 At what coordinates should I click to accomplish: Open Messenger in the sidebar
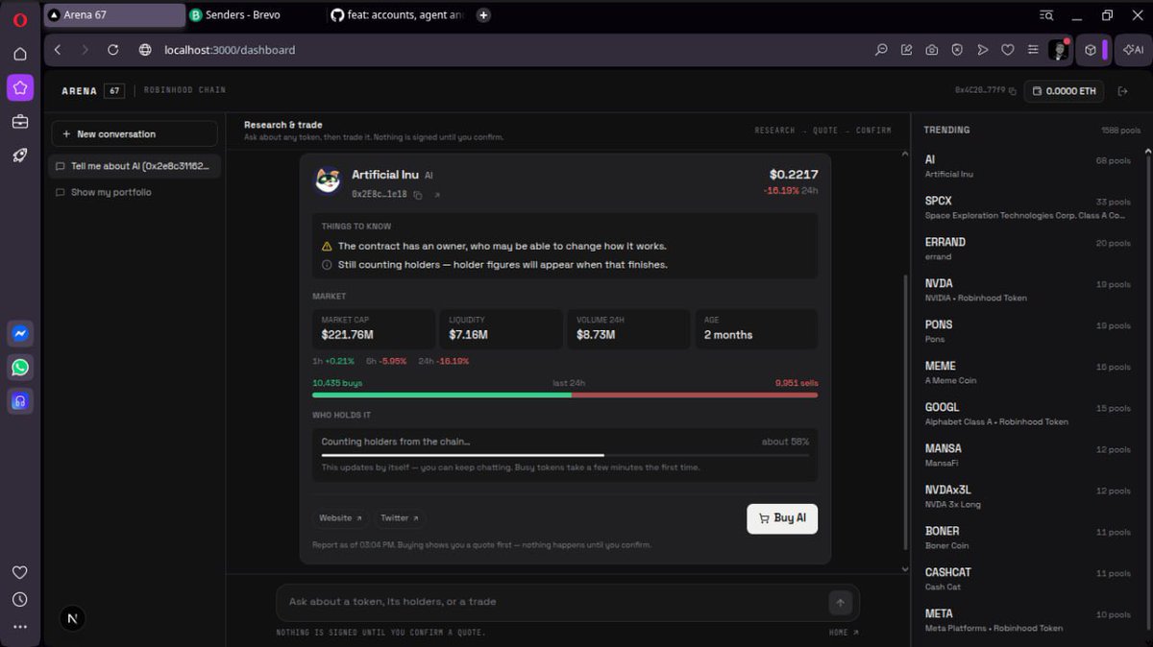click(x=20, y=333)
